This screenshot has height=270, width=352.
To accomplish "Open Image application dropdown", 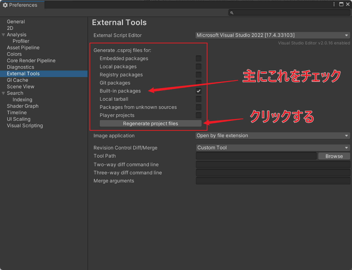I will 273,136.
